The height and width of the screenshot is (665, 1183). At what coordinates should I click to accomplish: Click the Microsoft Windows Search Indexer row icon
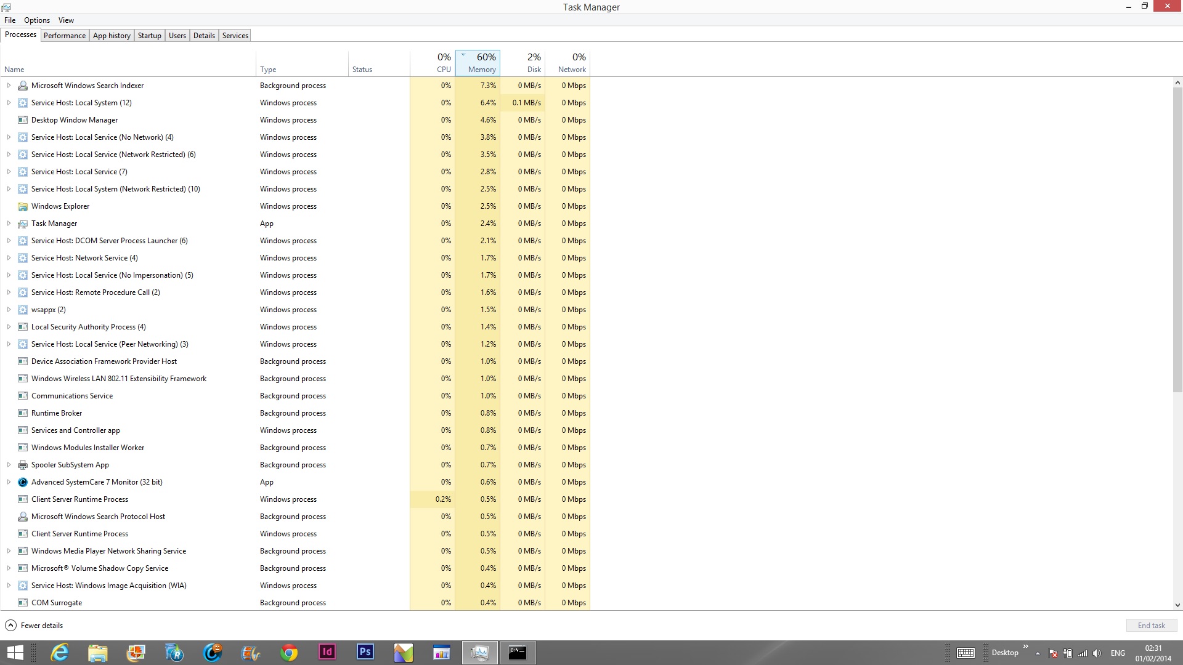(23, 86)
